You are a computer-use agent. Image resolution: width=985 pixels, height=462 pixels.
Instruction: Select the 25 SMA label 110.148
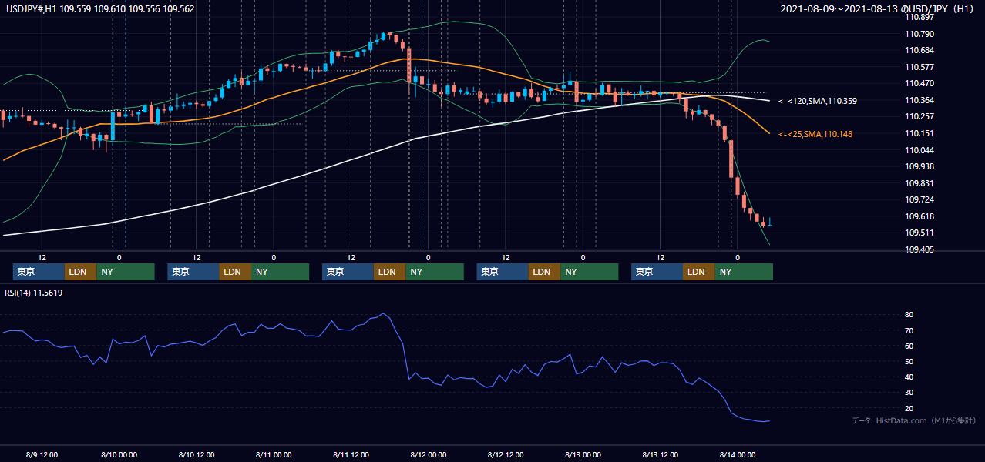(815, 134)
